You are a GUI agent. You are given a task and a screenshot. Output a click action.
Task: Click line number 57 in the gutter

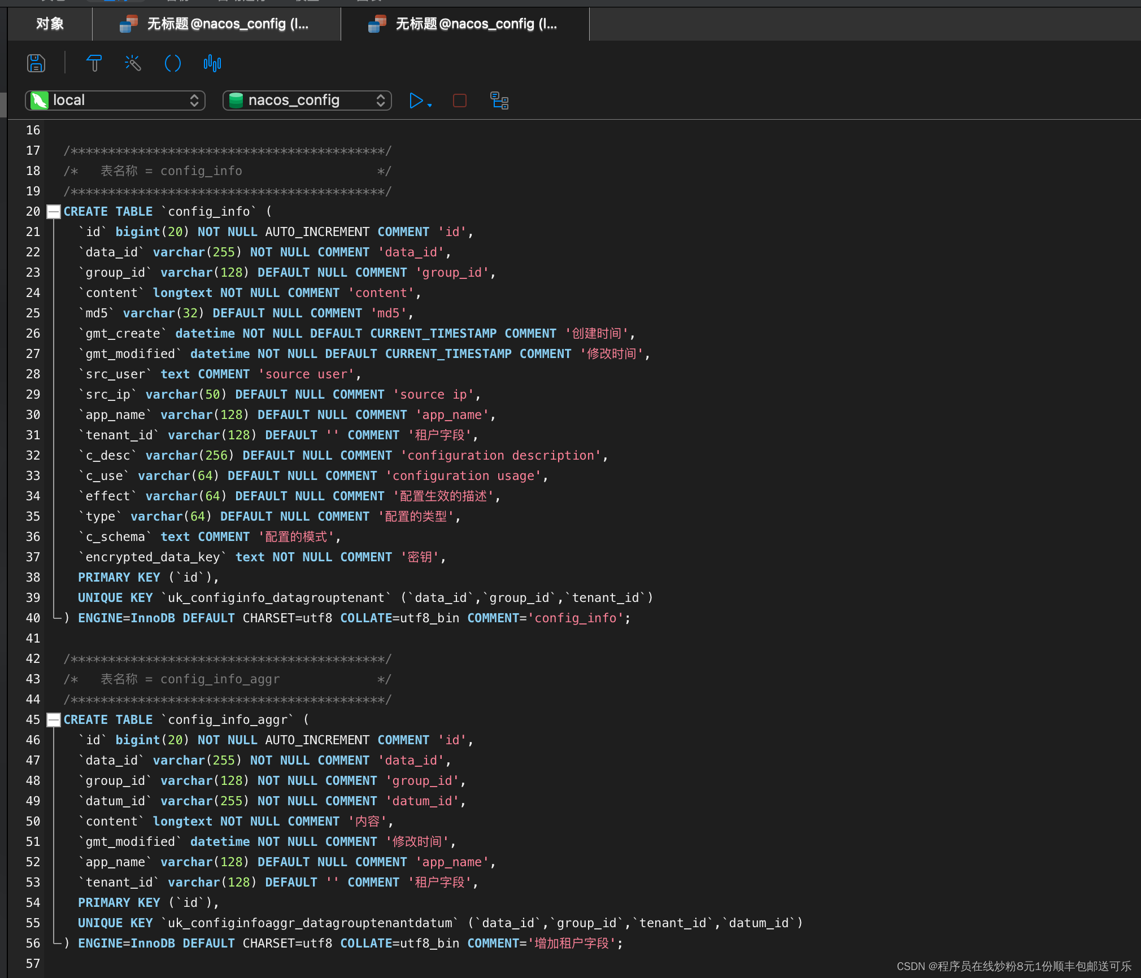tap(33, 964)
